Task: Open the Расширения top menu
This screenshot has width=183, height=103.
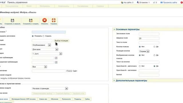Action: click(x=83, y=6)
